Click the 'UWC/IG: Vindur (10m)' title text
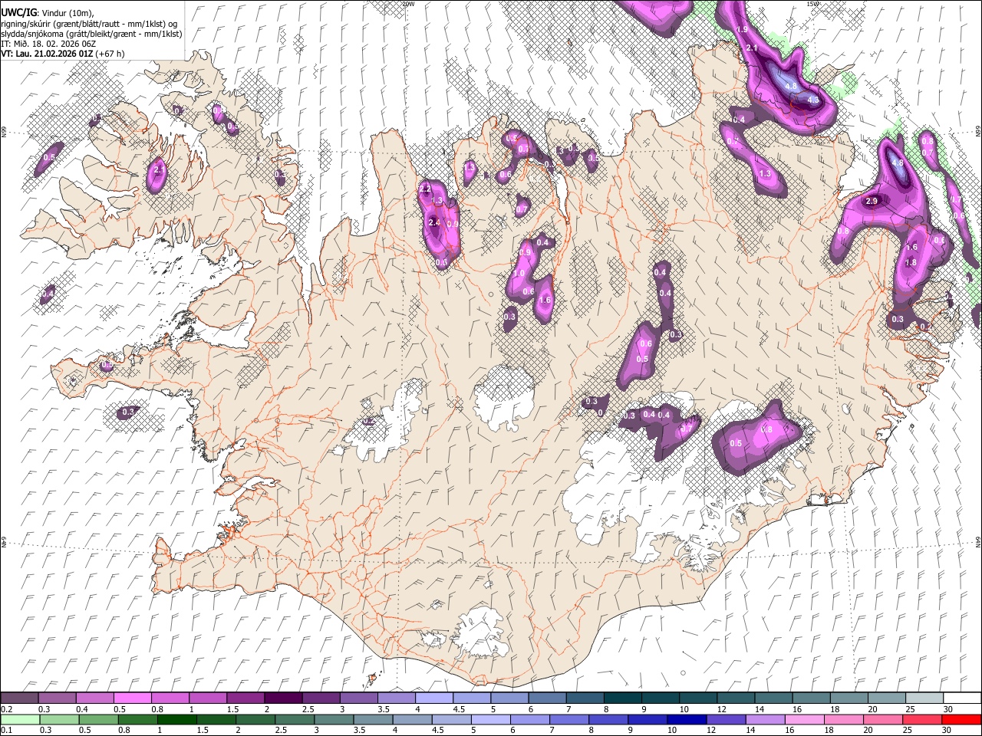The image size is (982, 736). pyautogui.click(x=47, y=12)
